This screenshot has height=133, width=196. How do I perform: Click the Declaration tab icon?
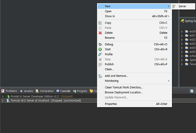37,91
